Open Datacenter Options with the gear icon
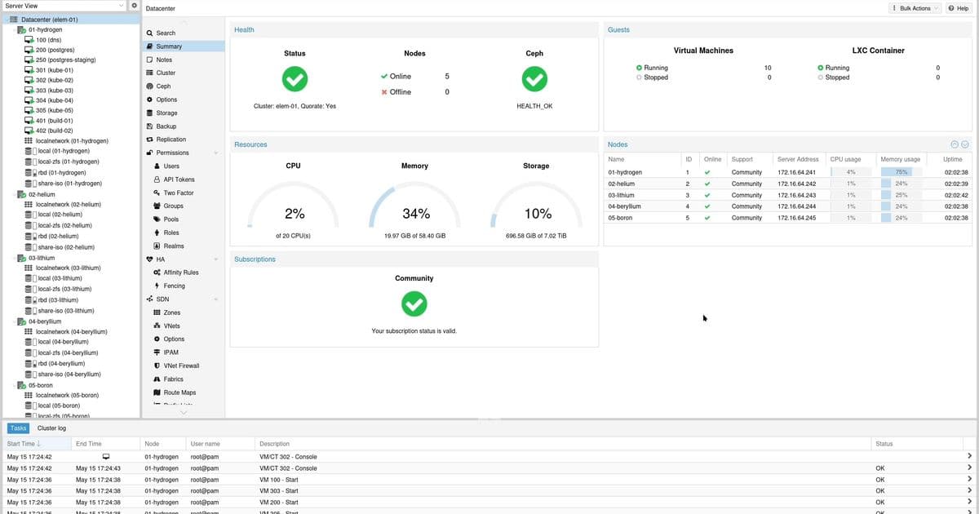 coord(149,100)
